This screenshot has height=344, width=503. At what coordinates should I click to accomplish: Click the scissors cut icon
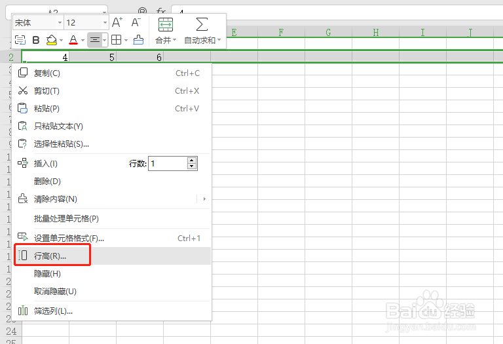click(23, 90)
